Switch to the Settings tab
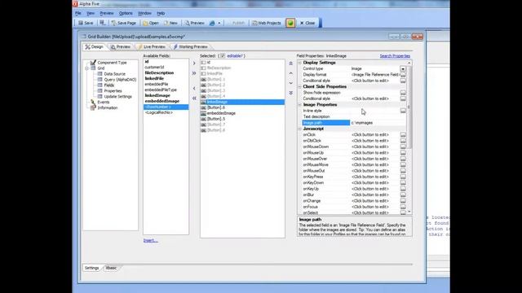This screenshot has width=522, height=293. (91, 268)
